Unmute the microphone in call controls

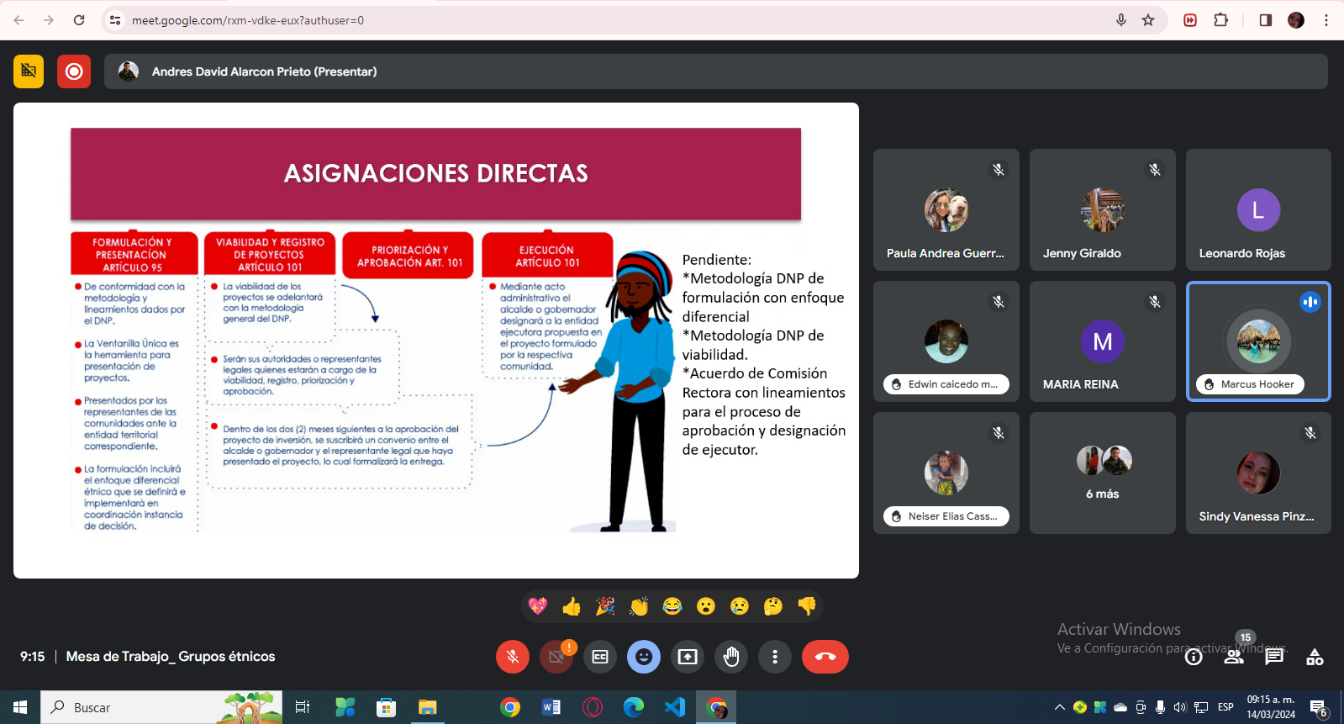point(513,657)
